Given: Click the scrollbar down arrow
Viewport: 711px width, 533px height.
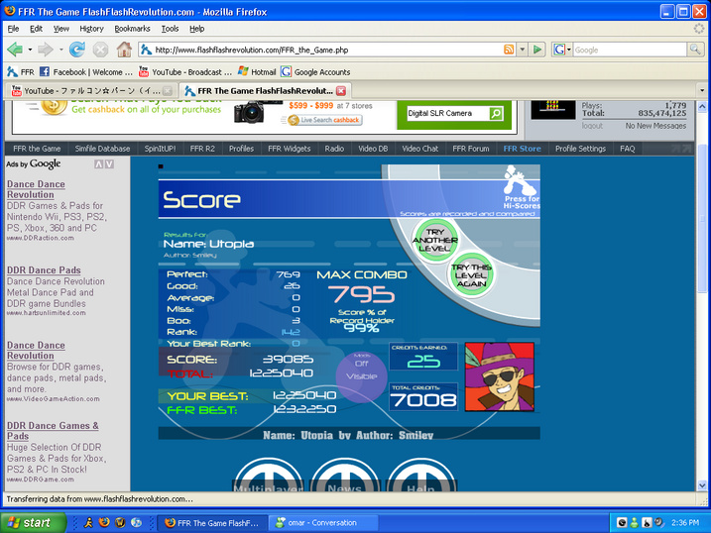Looking at the screenshot, I should point(702,485).
